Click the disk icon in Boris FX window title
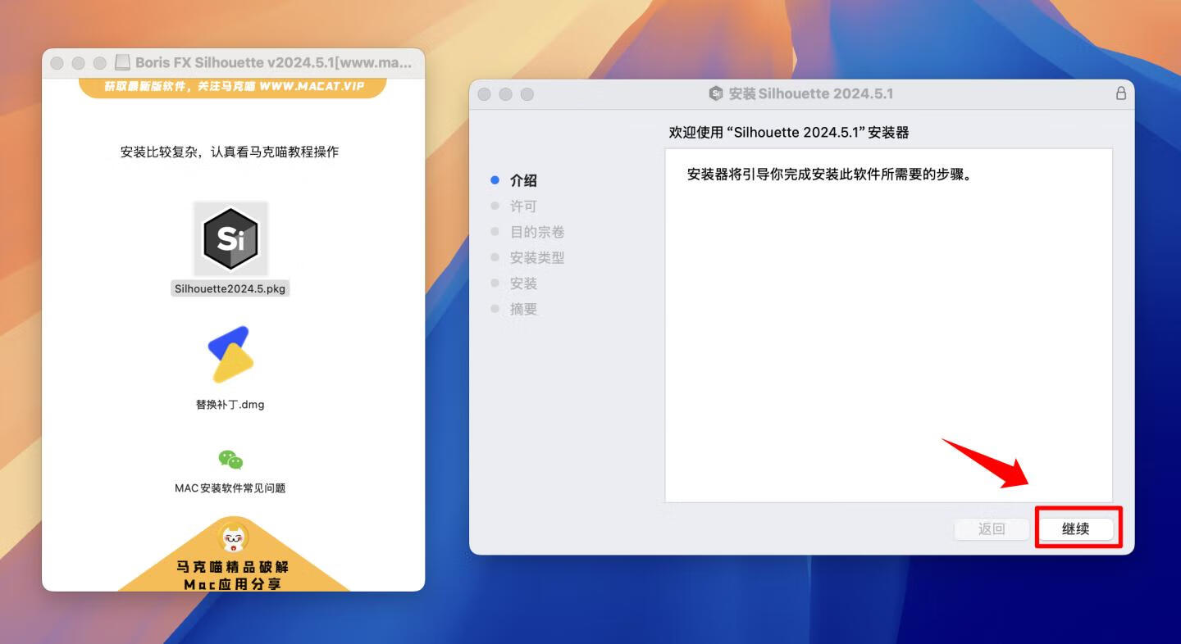The image size is (1181, 644). tap(122, 62)
